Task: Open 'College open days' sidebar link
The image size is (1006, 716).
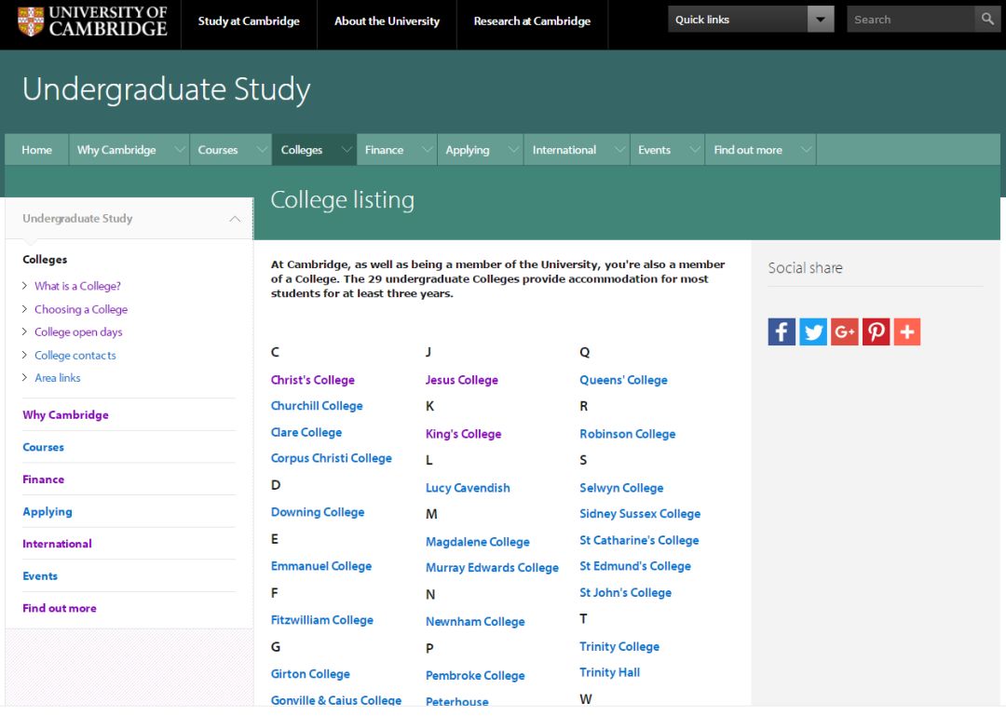Action: pyautogui.click(x=78, y=331)
